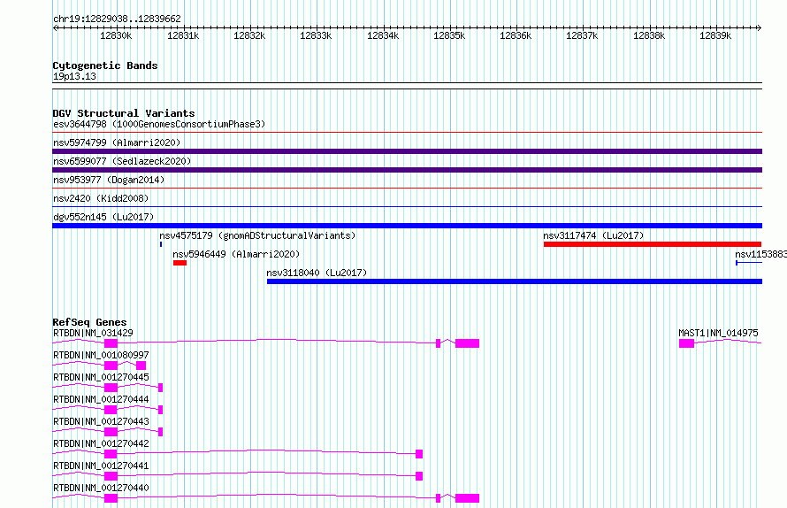Click the RTBDN|NM_001270441 transcript label
This screenshot has height=508, width=787.
tap(101, 466)
